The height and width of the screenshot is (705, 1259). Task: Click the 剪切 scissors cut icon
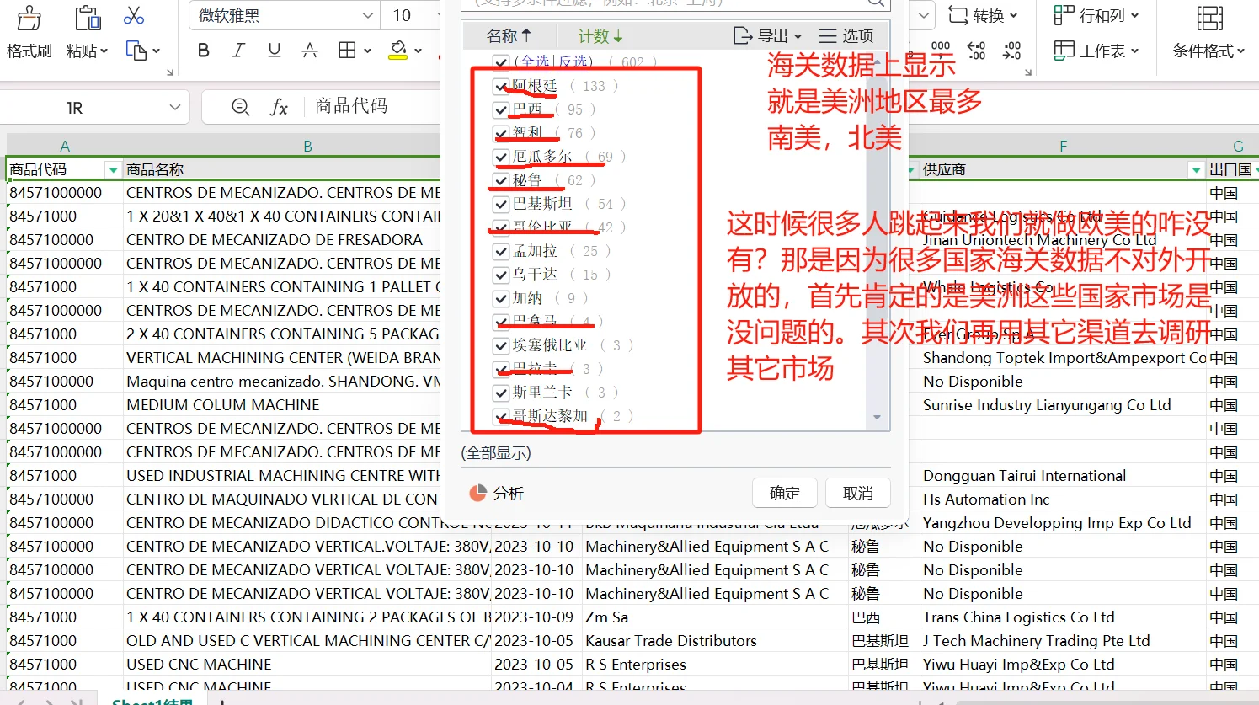[135, 15]
